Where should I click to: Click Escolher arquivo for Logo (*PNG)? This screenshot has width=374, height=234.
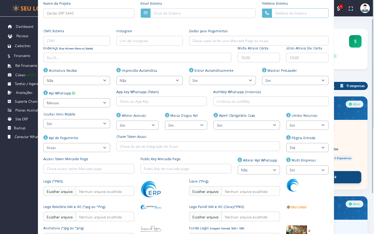[60, 192]
